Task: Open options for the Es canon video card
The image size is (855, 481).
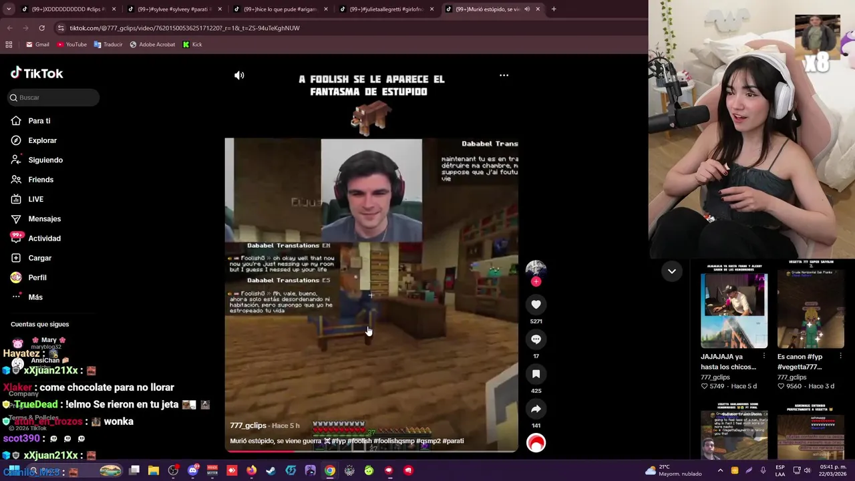Action: (840, 357)
